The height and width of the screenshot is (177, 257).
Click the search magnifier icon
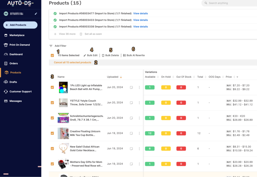coord(206,3)
